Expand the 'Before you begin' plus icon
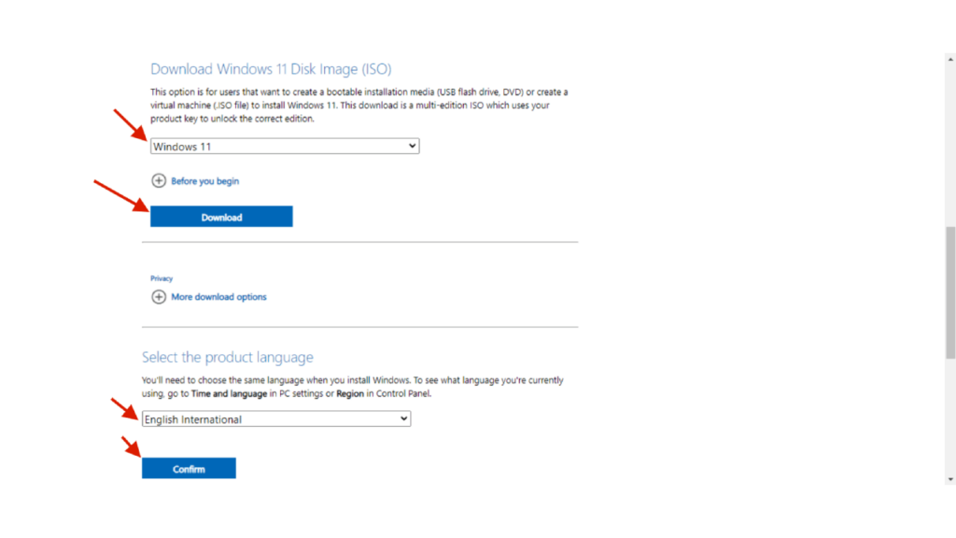956x538 pixels. click(159, 180)
